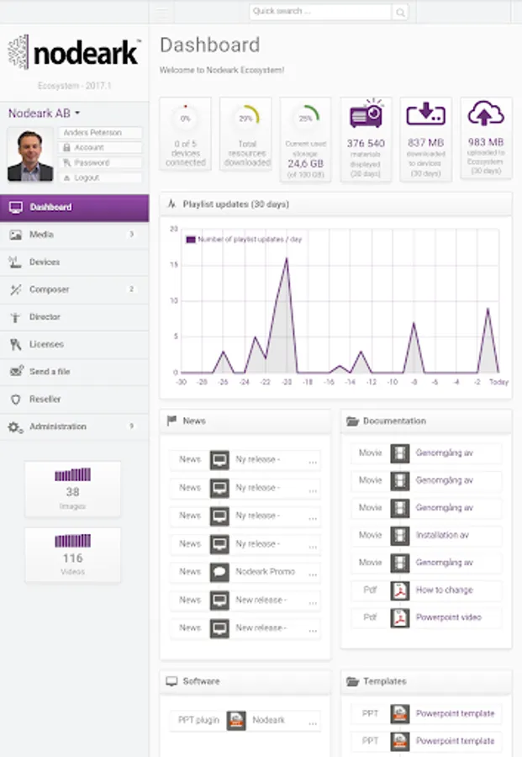Click the Reseller shield icon
The height and width of the screenshot is (757, 522).
15,400
